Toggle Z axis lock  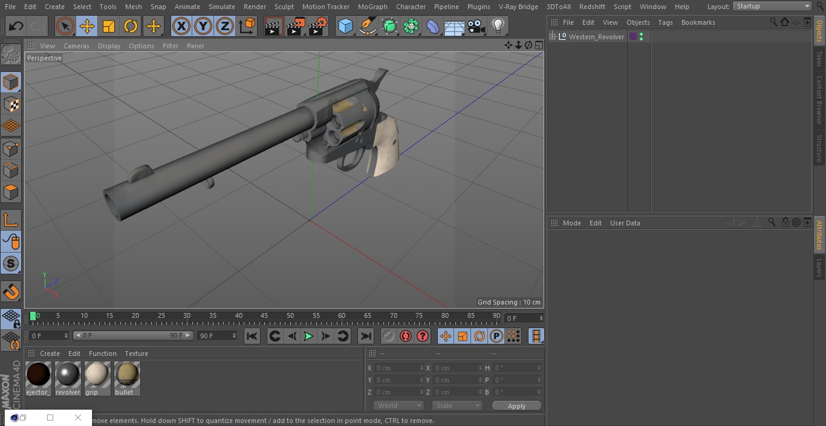click(x=225, y=26)
